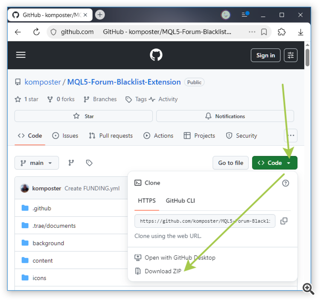Switch to the Actions tab
The height and width of the screenshot is (300, 320).
[x=158, y=136]
